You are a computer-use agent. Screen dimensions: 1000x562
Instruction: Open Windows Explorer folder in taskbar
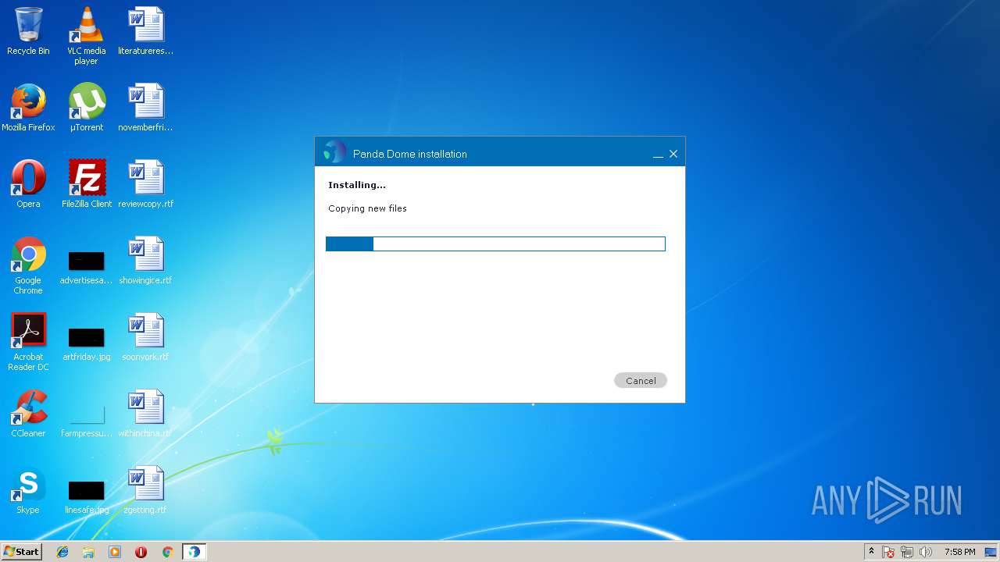click(88, 552)
